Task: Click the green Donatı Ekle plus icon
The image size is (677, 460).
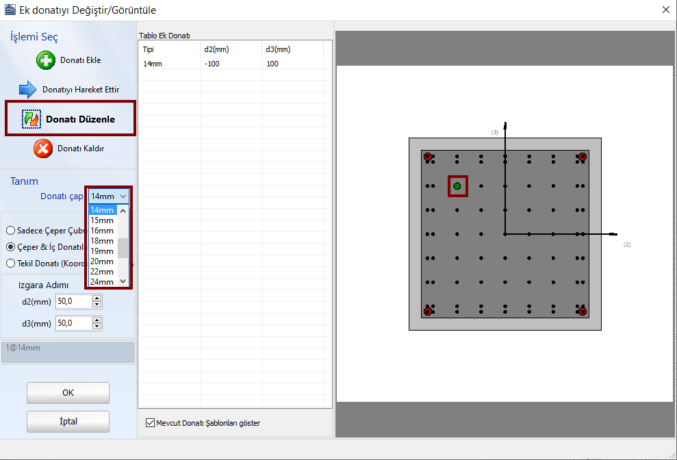Action: [46, 60]
